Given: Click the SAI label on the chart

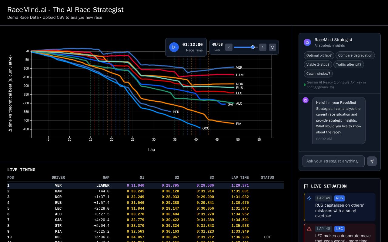Looking at the screenshot, I should (230, 105).
